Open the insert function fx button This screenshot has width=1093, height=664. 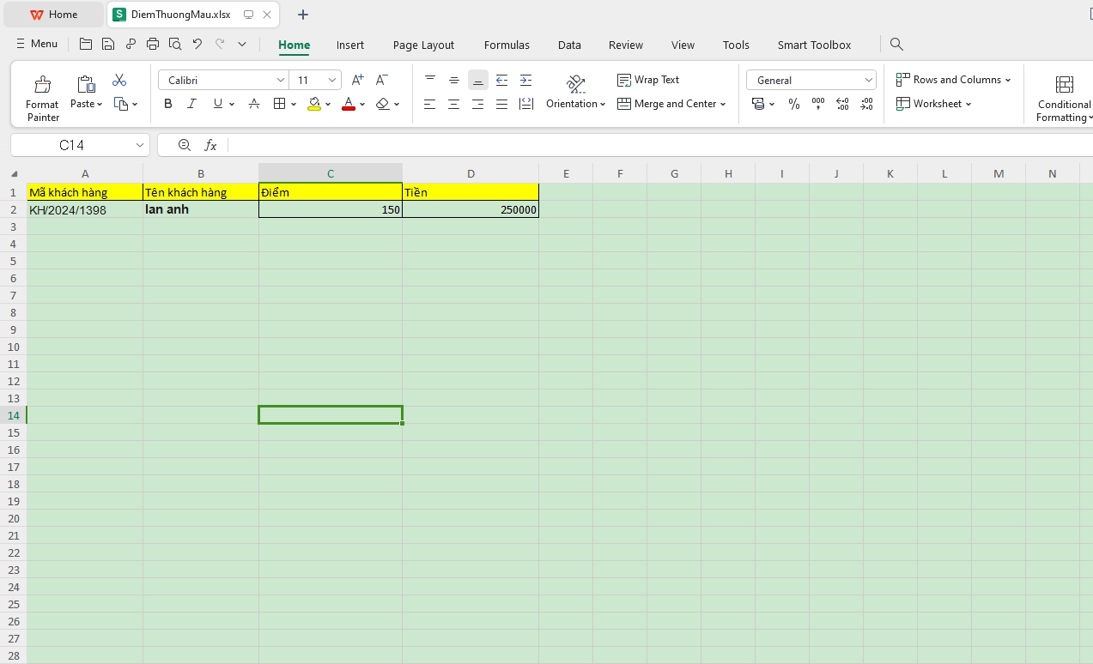(210, 145)
